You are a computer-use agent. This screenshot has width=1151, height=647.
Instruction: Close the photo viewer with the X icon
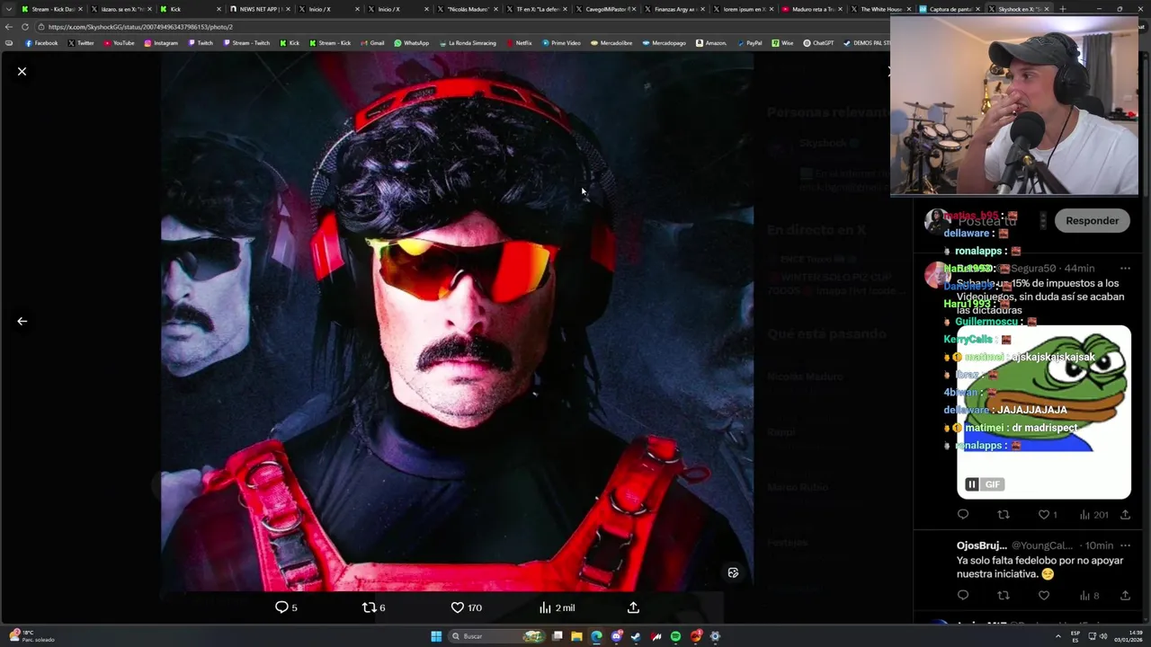[22, 71]
